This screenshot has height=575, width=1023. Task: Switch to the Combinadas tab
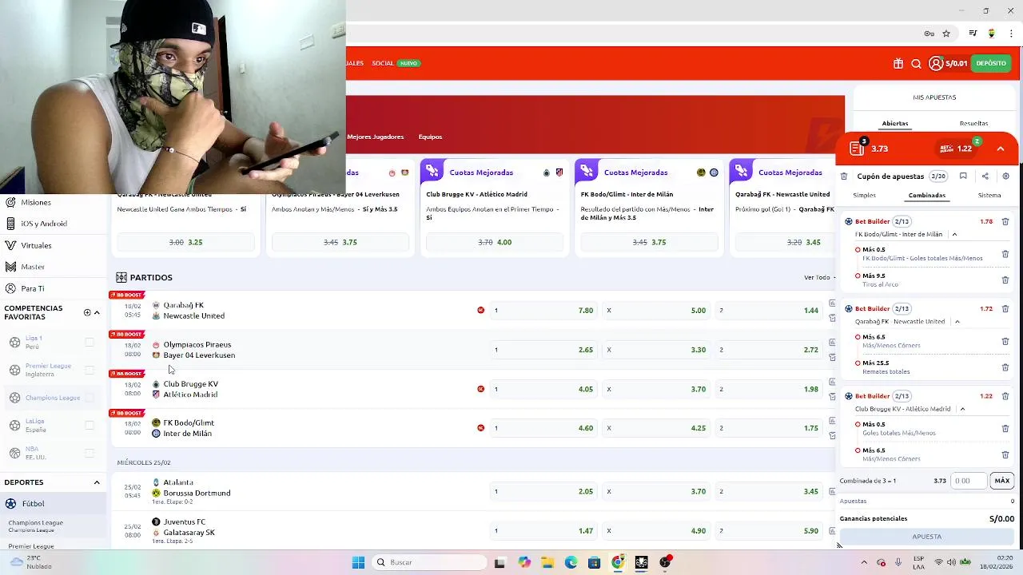[x=927, y=196]
